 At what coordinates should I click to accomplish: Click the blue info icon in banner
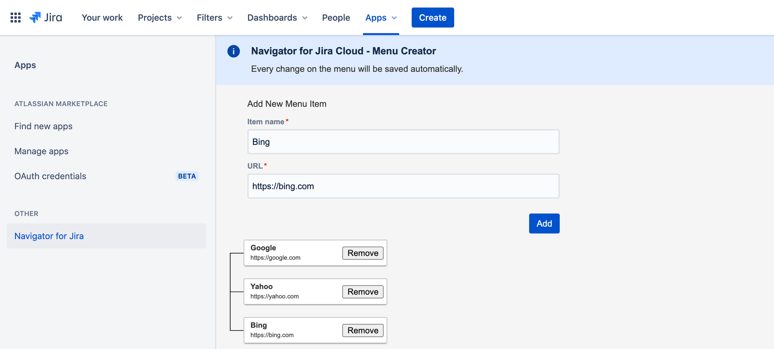pos(234,51)
